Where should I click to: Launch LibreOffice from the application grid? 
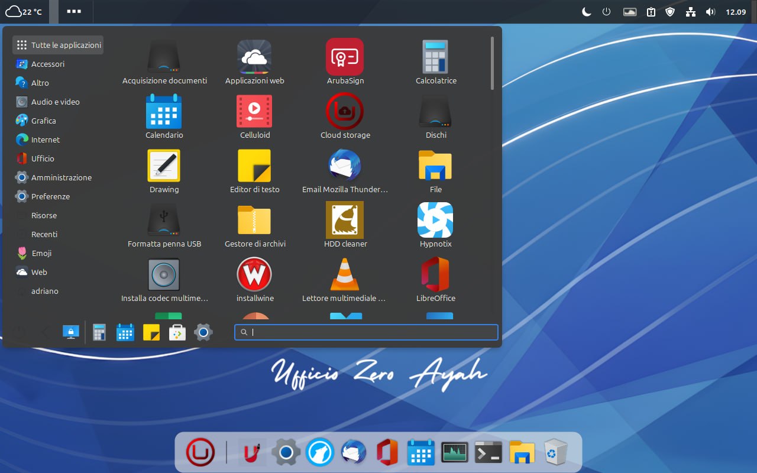pos(436,280)
